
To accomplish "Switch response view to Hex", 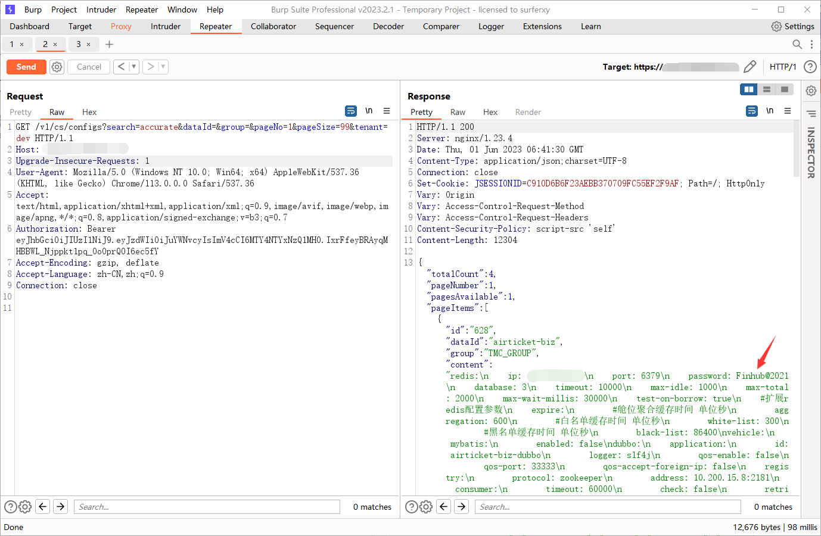I will (x=490, y=112).
